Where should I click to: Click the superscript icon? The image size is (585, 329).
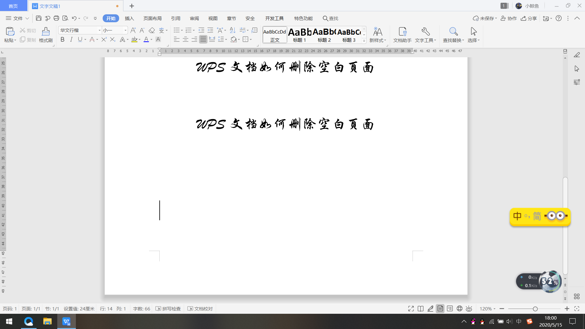[104, 39]
